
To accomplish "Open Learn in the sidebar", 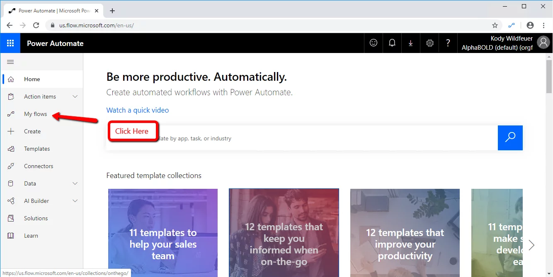I will tap(41, 236).
